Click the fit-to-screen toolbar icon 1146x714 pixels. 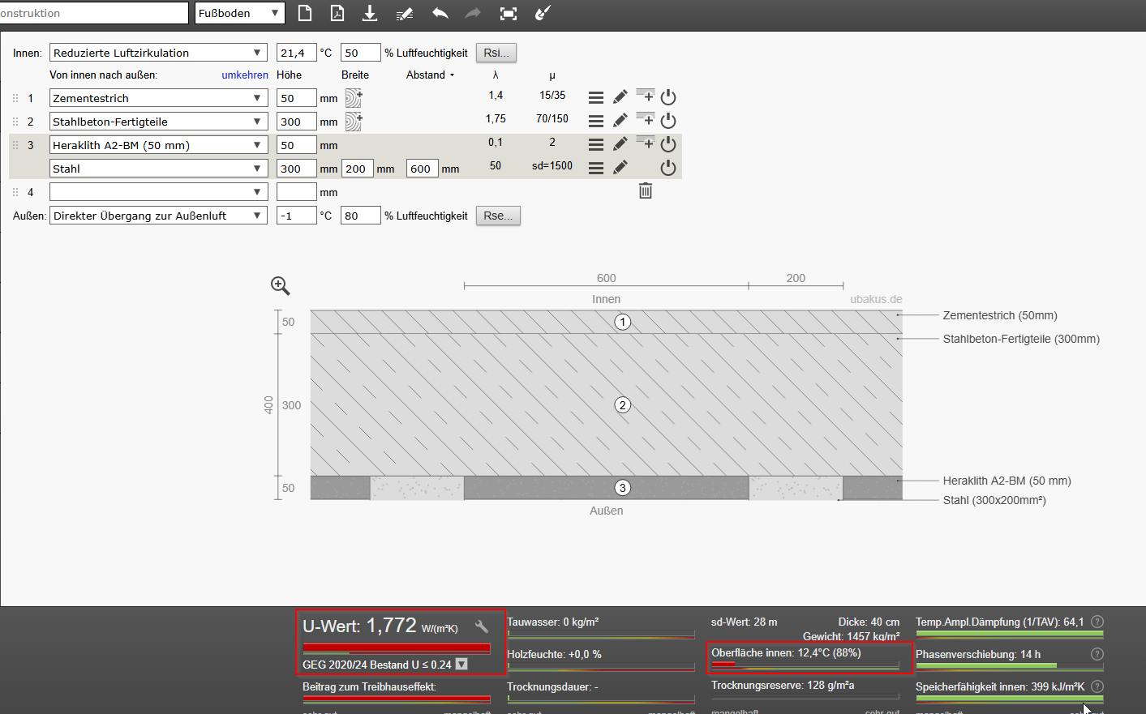508,13
